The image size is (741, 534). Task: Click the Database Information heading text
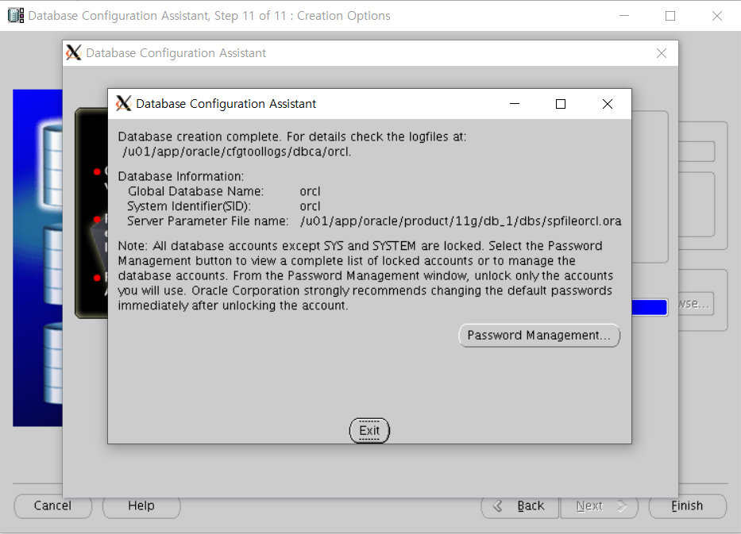point(181,176)
